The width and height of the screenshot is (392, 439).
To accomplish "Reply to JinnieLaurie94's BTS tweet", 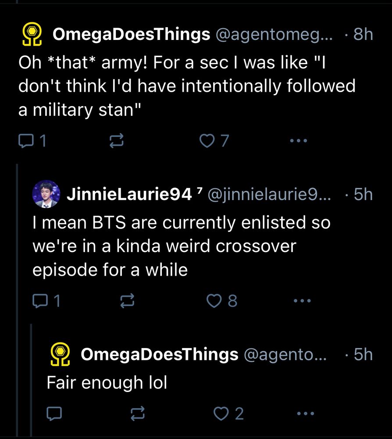I will (x=40, y=301).
